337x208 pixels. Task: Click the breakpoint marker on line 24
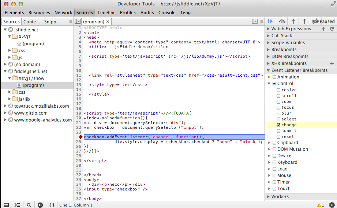click(80, 137)
